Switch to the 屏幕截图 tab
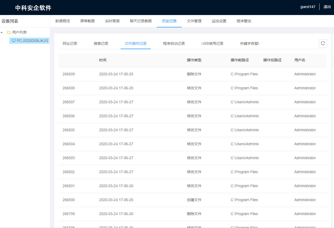This screenshot has width=334, height=228. (88, 21)
